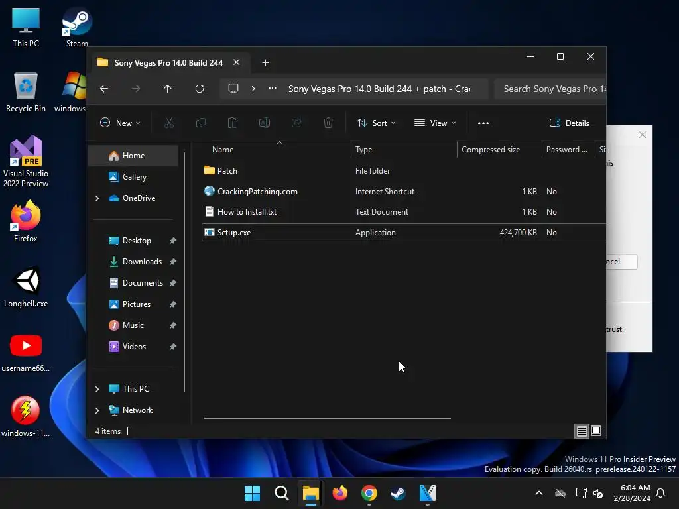
Task: Click the Search Sony Vegas Pro field
Action: 550,89
